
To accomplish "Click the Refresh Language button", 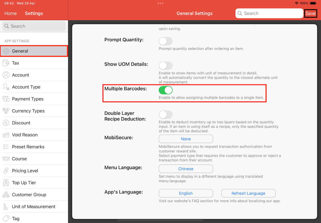I will (248, 193).
